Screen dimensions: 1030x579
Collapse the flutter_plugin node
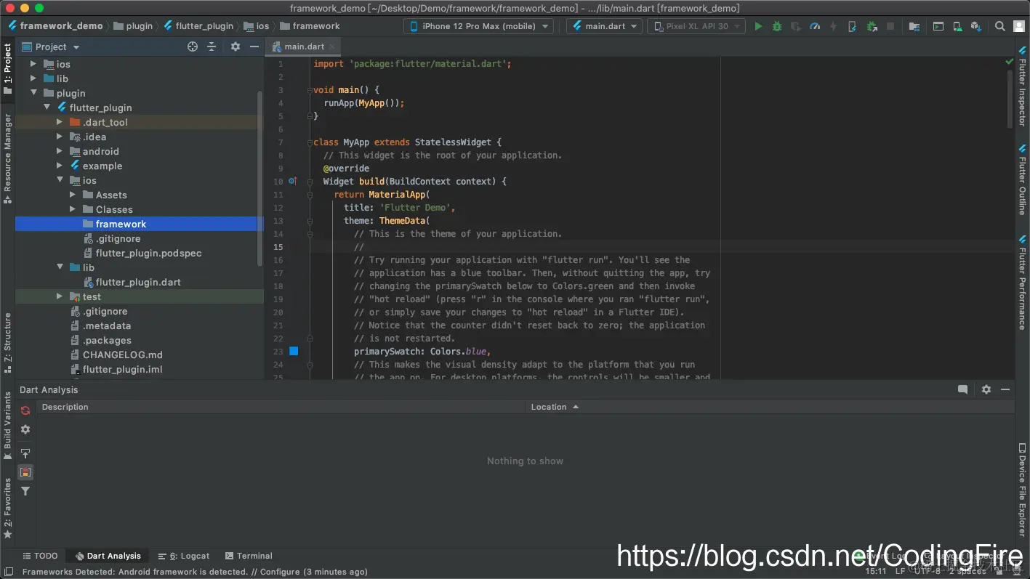pos(47,108)
